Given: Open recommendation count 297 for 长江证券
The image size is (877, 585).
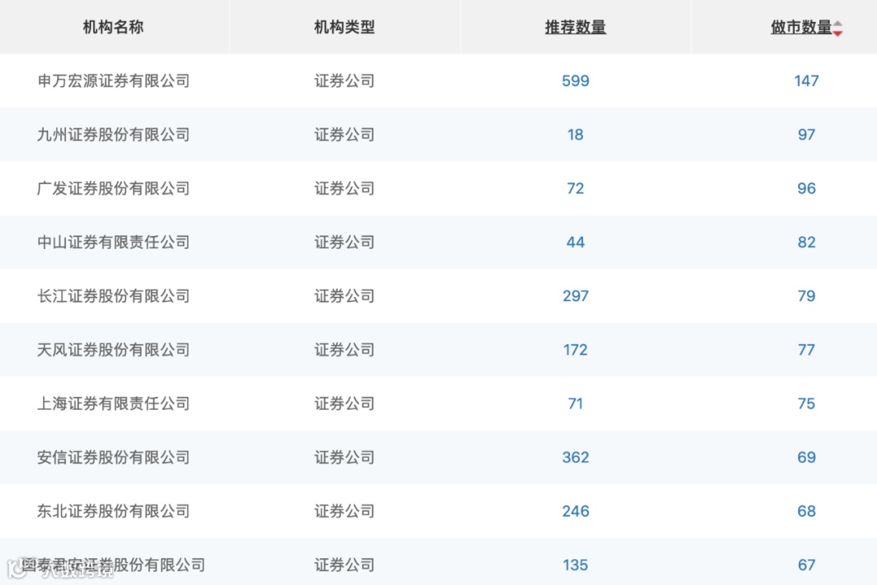Looking at the screenshot, I should pos(576,296).
